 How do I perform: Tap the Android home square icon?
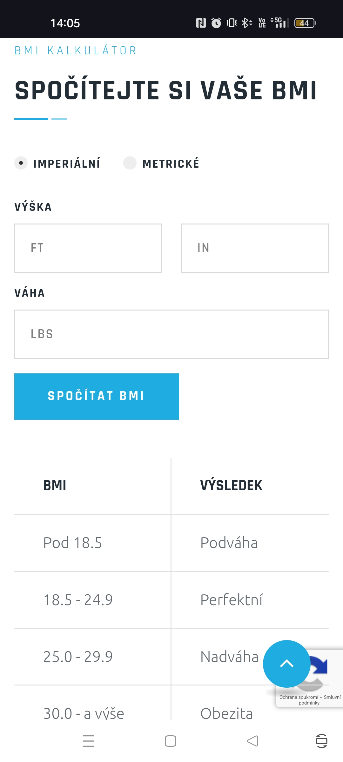pos(171,741)
